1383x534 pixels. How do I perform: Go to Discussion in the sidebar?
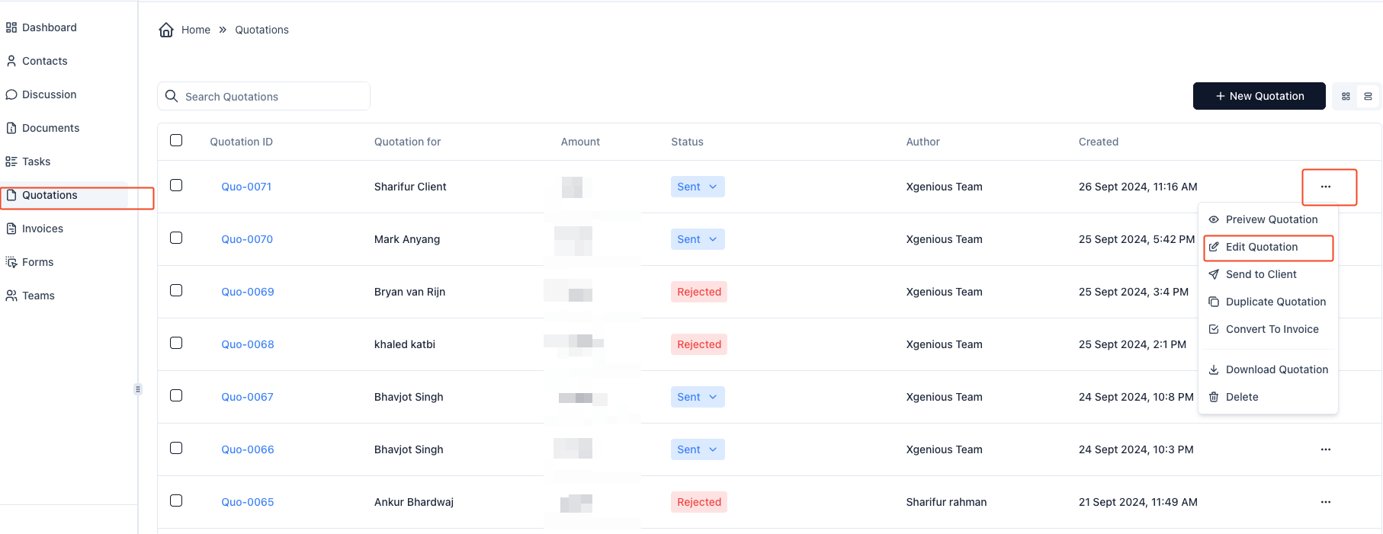49,94
